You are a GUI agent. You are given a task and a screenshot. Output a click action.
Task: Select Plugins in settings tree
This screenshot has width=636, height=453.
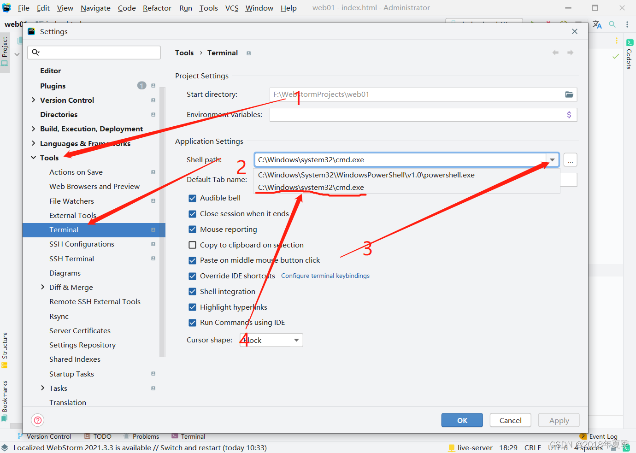coord(53,86)
